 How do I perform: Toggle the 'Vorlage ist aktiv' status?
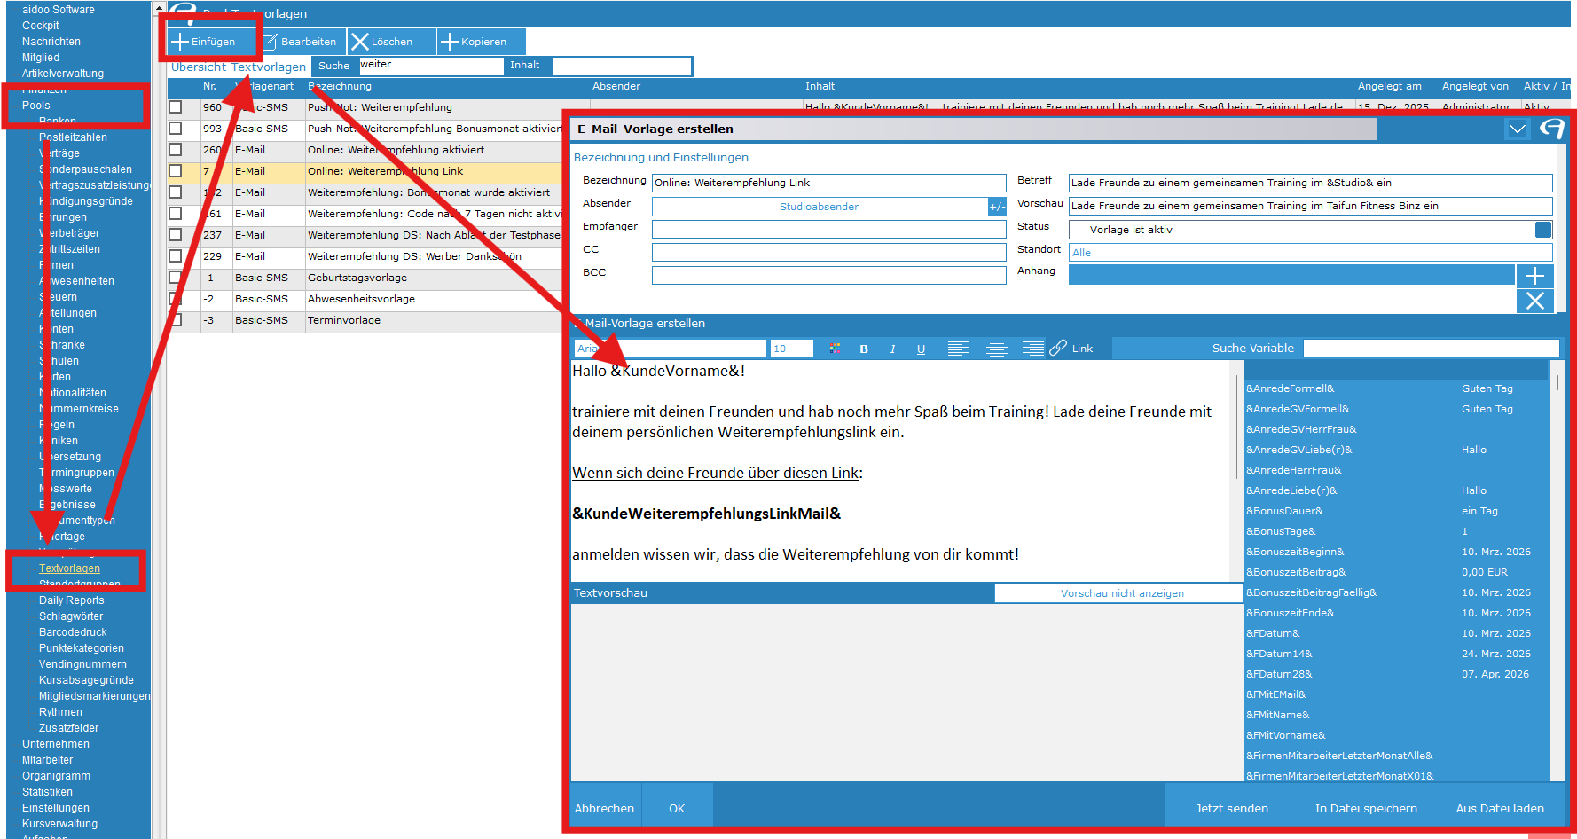coord(1542,230)
